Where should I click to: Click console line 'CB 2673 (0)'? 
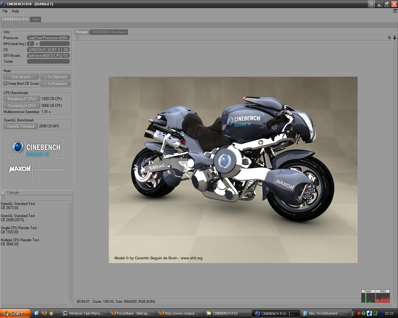9,208
